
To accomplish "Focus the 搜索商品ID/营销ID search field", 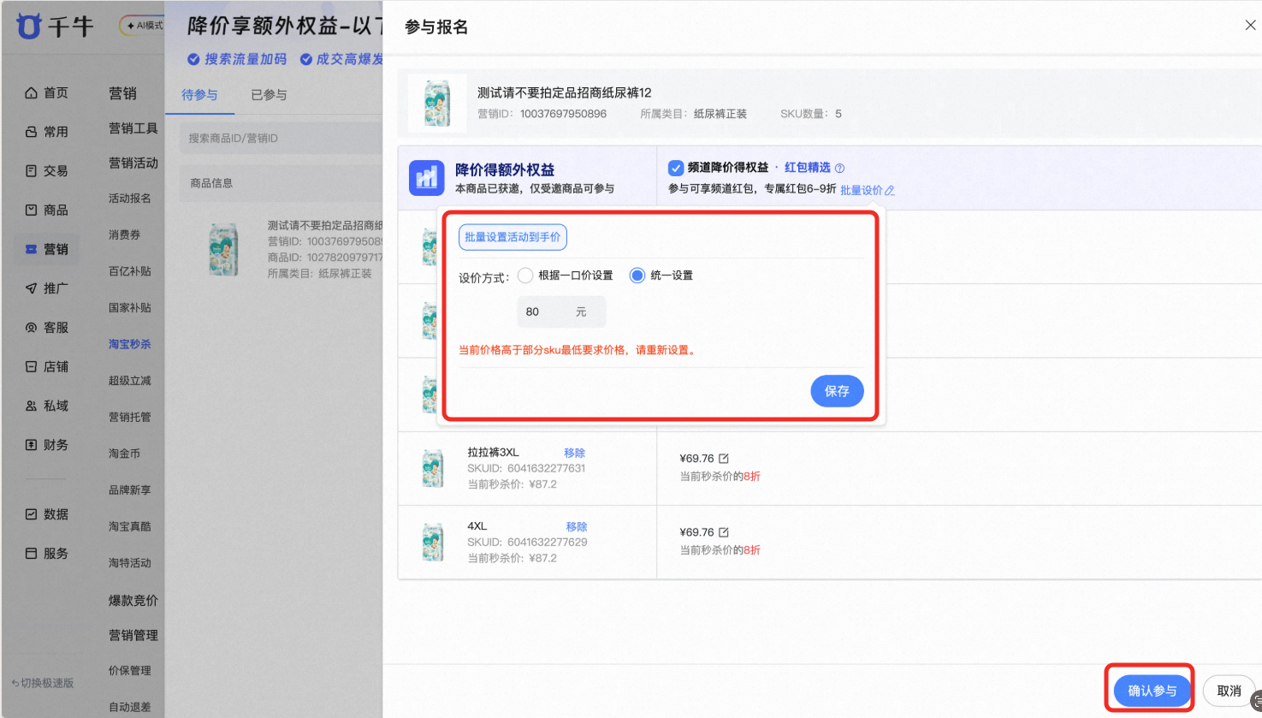I will pos(281,138).
